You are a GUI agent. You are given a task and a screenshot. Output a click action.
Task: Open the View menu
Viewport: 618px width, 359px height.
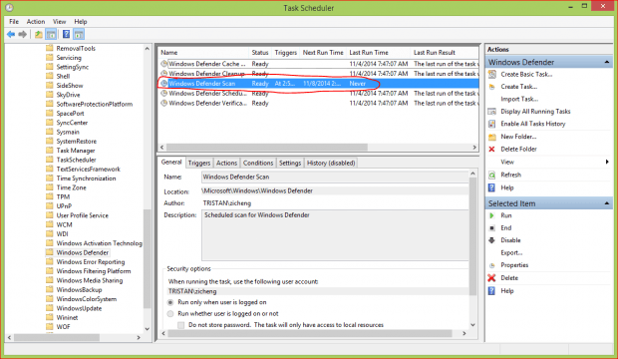click(59, 21)
